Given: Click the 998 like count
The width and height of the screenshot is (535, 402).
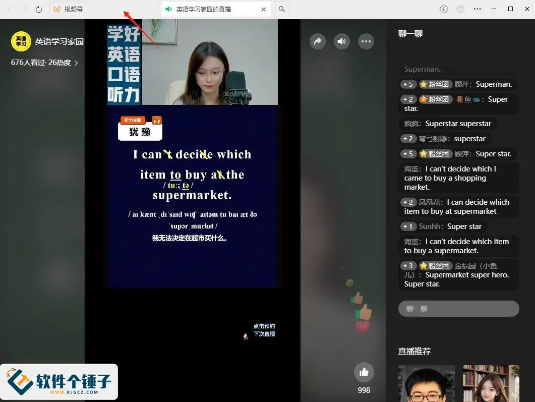Looking at the screenshot, I should click(x=364, y=390).
